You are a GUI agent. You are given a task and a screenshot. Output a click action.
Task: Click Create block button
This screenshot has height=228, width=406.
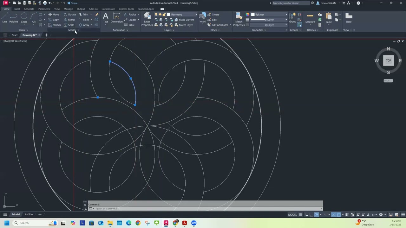(213, 15)
